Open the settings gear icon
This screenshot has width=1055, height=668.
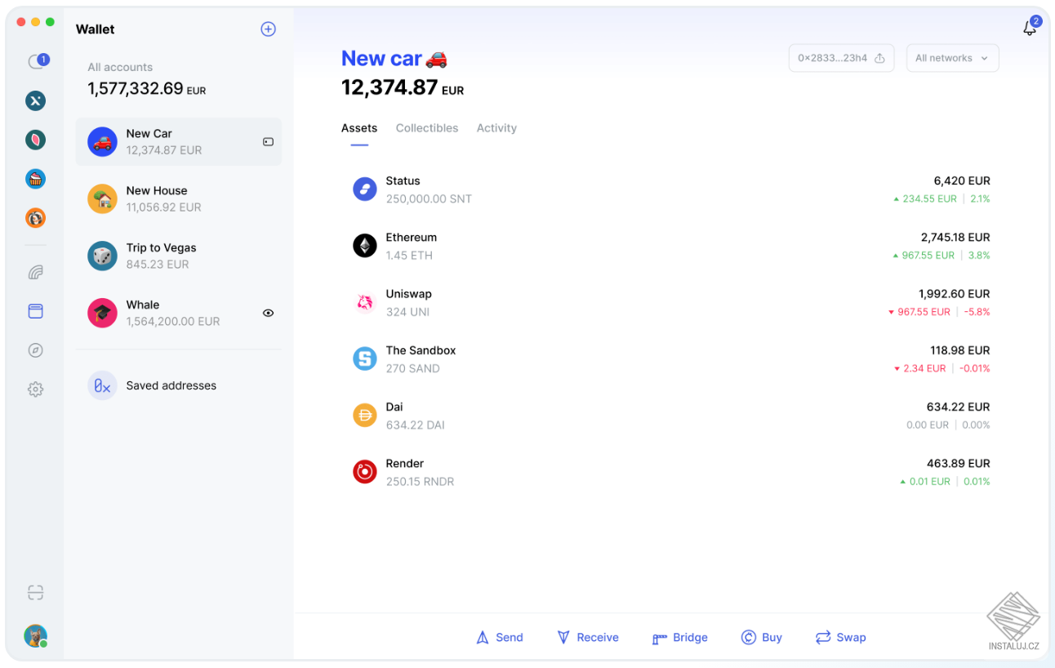[x=35, y=390]
